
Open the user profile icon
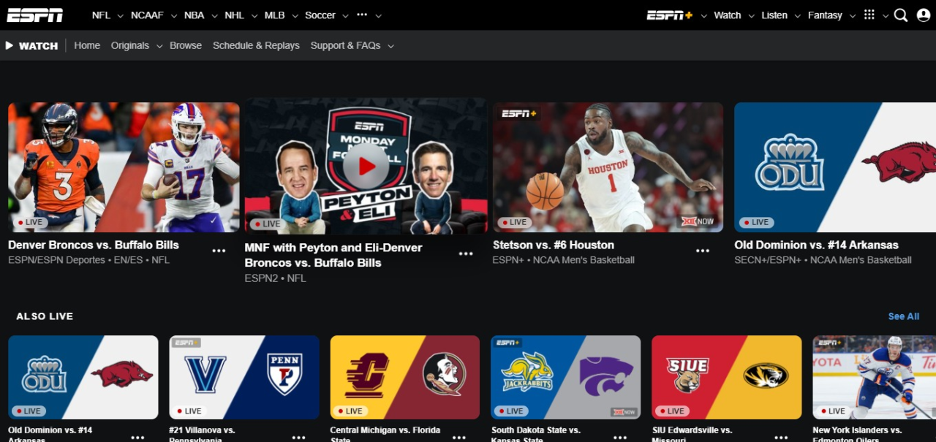pos(924,15)
